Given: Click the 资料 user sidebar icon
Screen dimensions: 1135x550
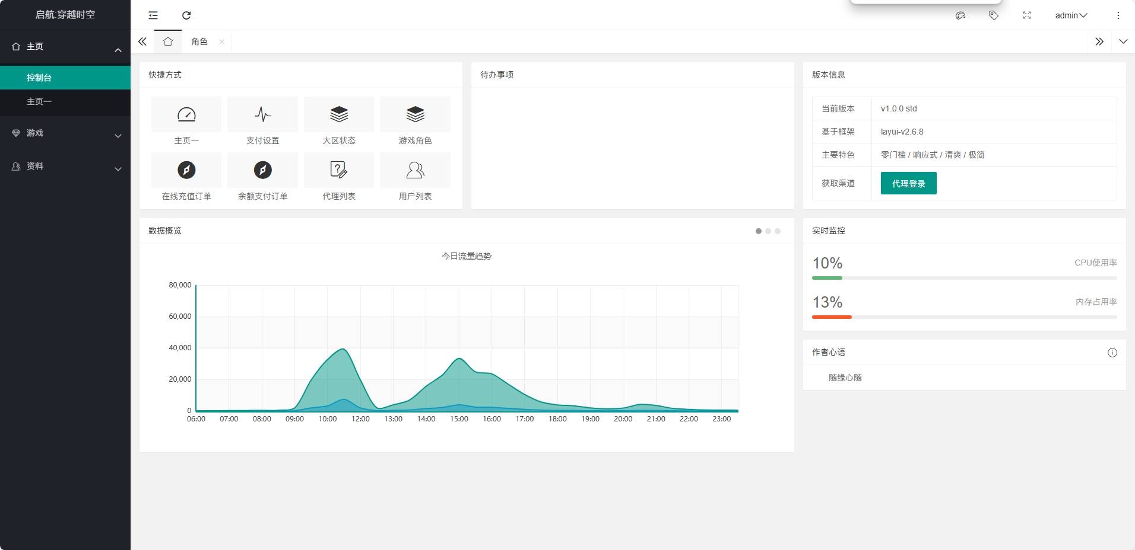Looking at the screenshot, I should pos(16,167).
